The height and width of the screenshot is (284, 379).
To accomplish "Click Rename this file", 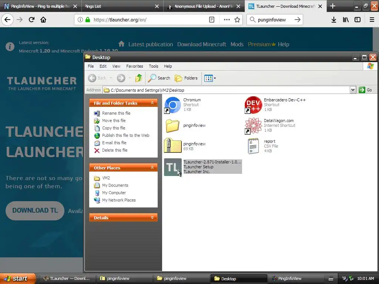I will coord(116,113).
